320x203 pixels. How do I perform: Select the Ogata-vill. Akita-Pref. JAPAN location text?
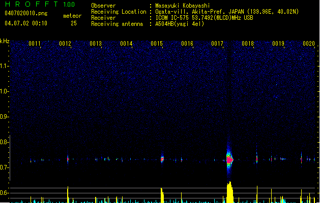pyautogui.click(x=227, y=12)
